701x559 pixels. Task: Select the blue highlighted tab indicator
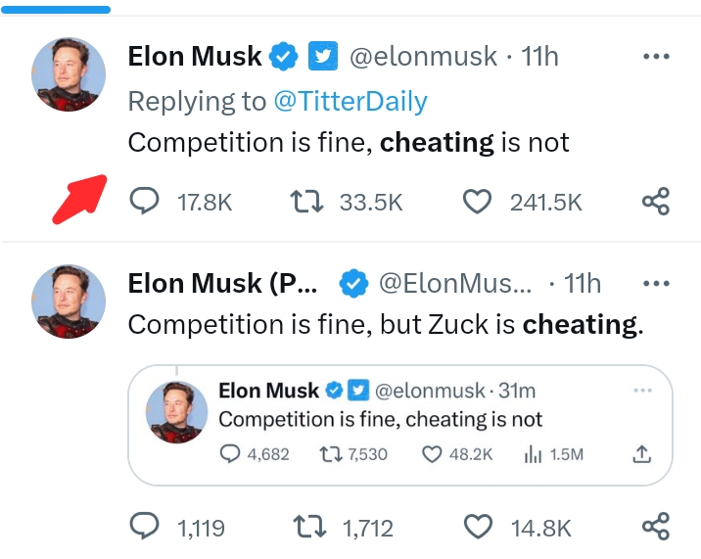click(x=56, y=9)
